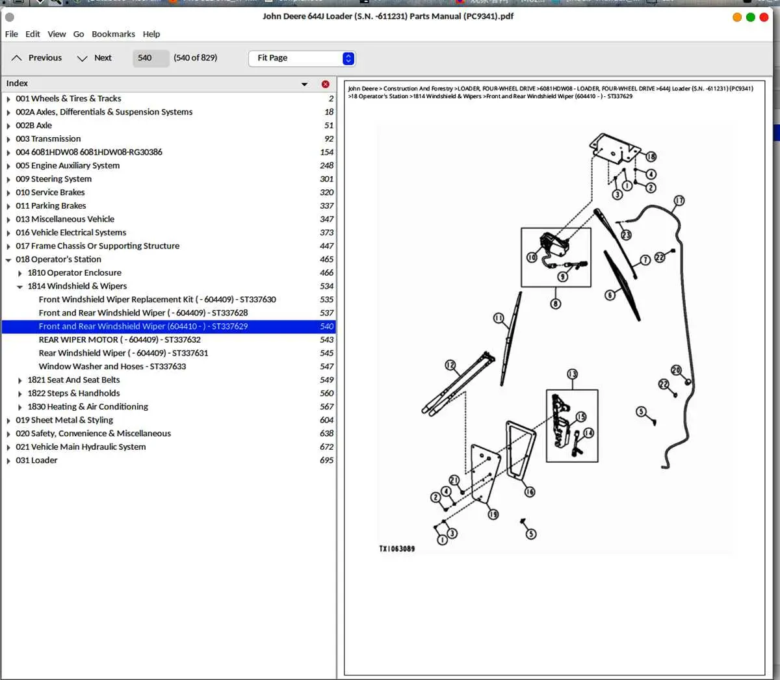Open the Go menu
Image resolution: width=780 pixels, height=680 pixels.
79,34
